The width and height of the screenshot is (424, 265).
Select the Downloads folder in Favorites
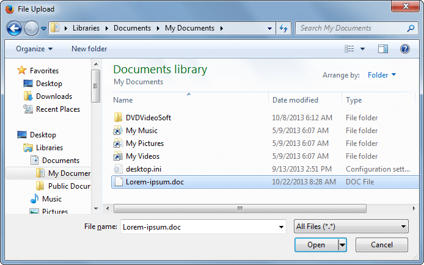coord(54,96)
